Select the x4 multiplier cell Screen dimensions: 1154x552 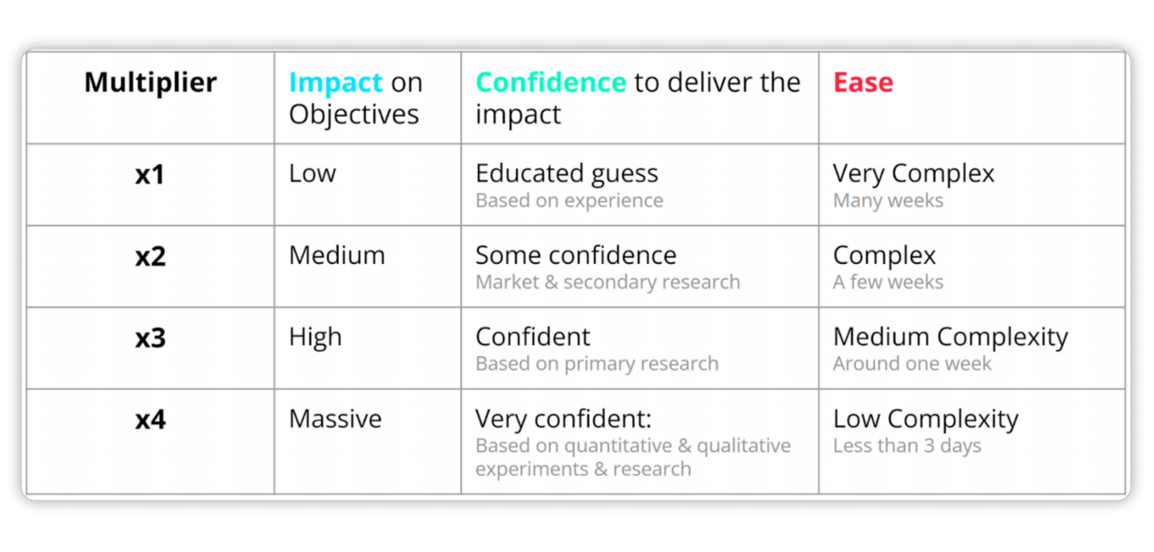pos(150,419)
